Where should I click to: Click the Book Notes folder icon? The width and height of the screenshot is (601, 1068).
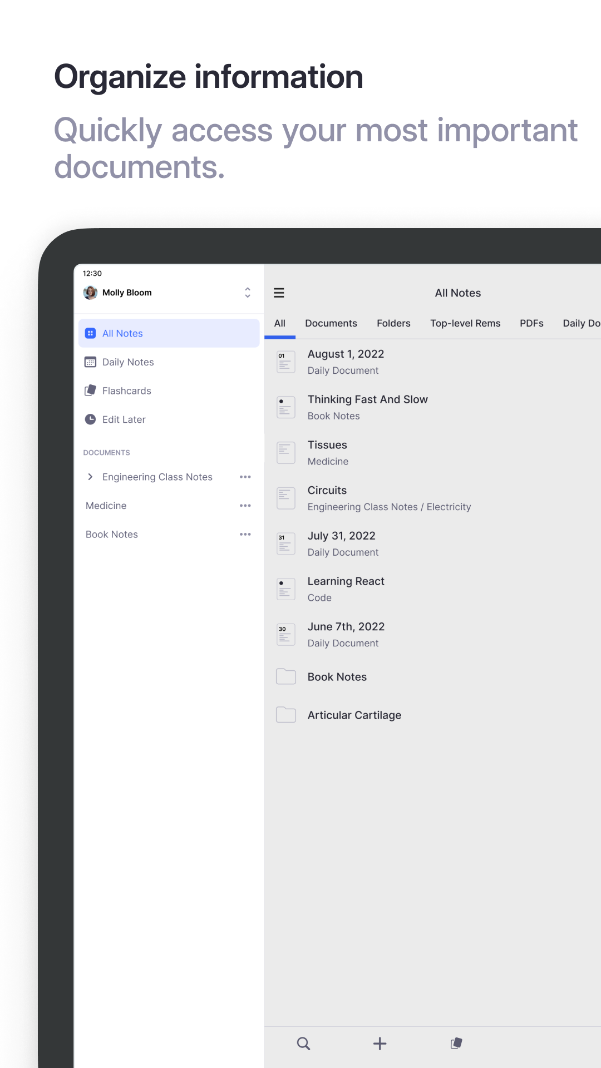(286, 676)
